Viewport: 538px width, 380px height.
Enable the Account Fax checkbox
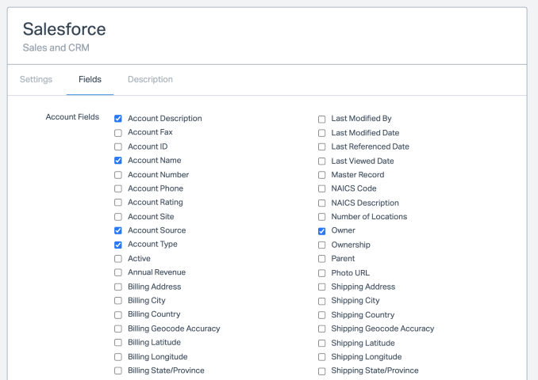pyautogui.click(x=118, y=133)
